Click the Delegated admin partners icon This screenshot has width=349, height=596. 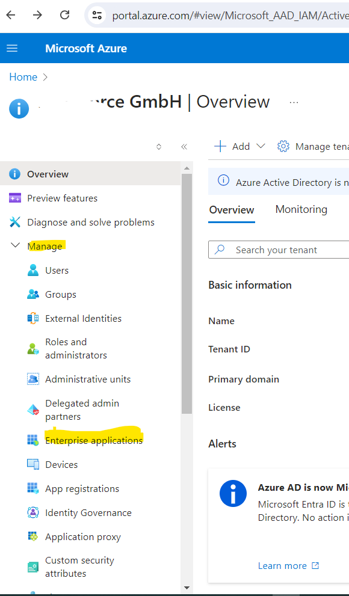[33, 410]
